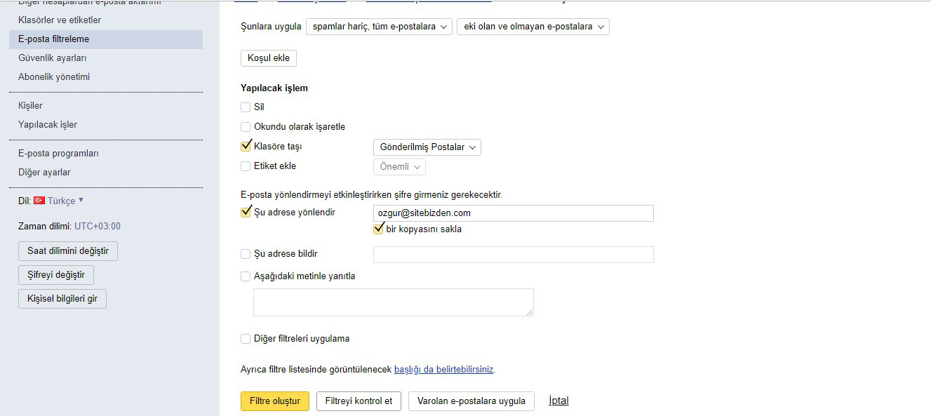Open Klasörler ve etiketler settings
Screen dimensions: 931x416
pos(60,20)
